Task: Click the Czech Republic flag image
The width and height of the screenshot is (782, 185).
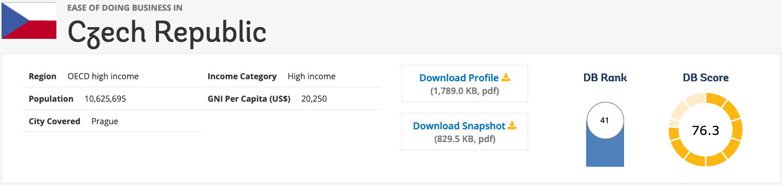Action: click(29, 20)
